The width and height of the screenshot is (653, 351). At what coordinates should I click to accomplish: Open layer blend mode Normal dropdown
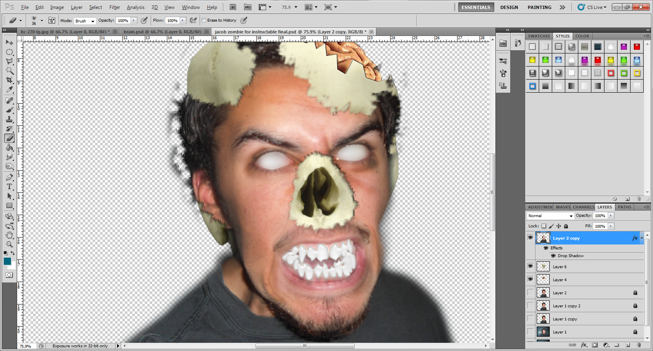point(550,215)
